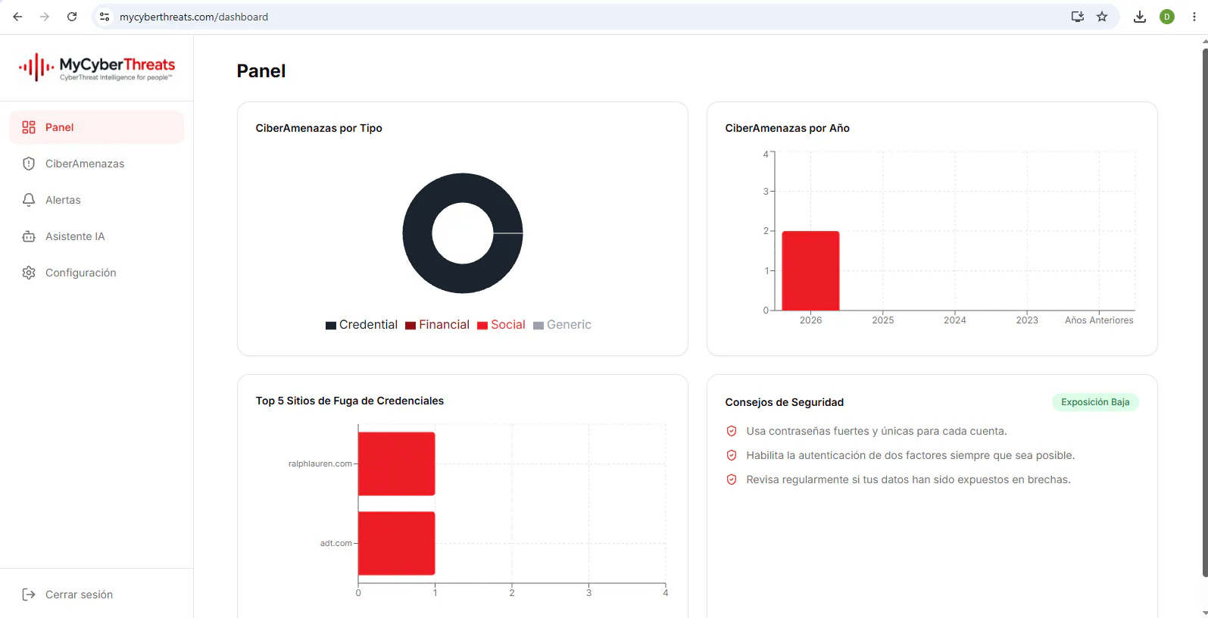Screen dimensions: 1208x618
Task: Click the Asistente IA robot icon
Action: click(x=29, y=236)
